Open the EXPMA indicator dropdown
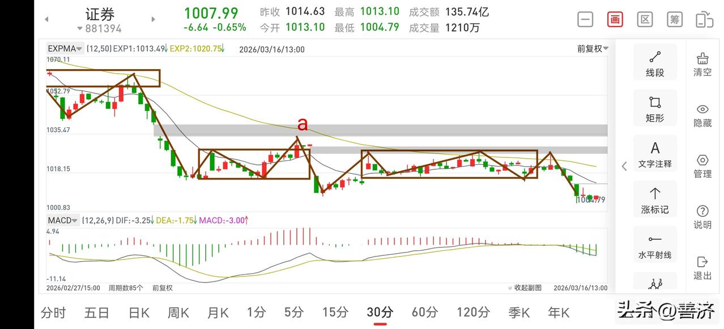Screen dimensions: 724x329 (x=65, y=49)
